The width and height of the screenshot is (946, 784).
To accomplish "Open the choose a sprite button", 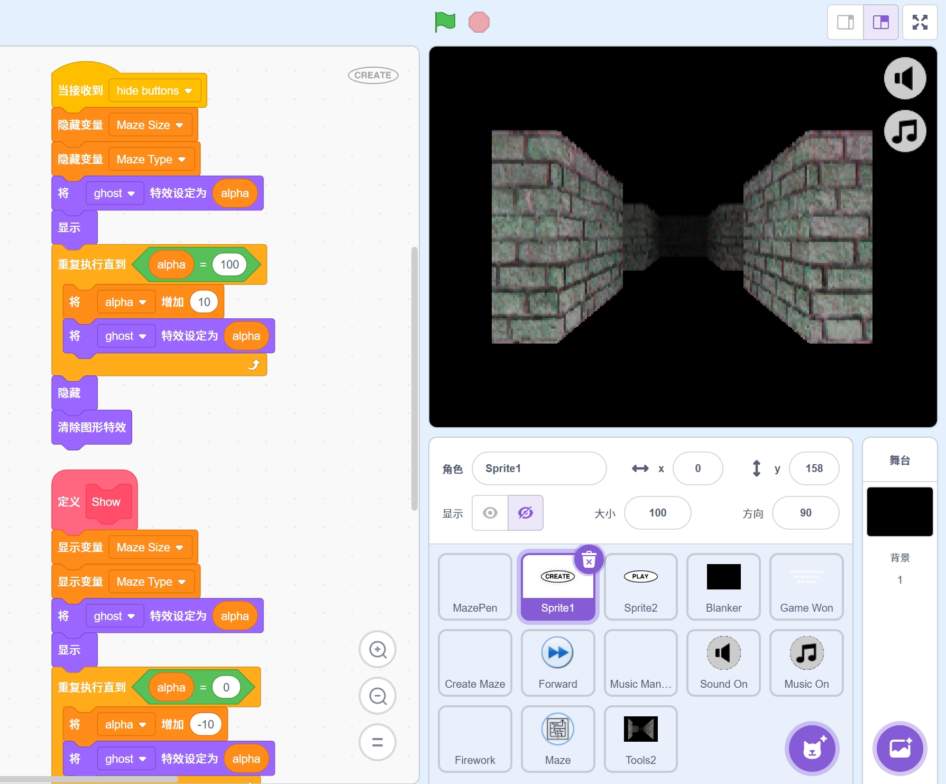I will (812, 749).
